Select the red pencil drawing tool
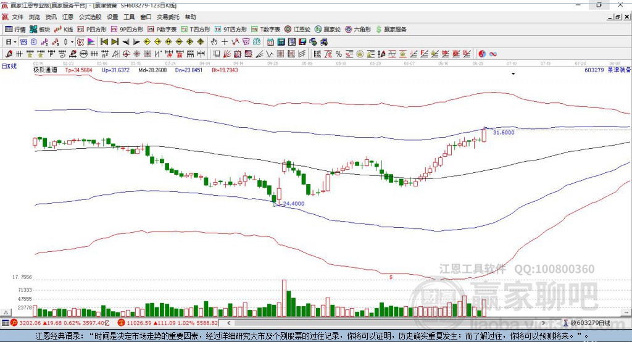Screen dimensions: 632x342 pos(9,54)
